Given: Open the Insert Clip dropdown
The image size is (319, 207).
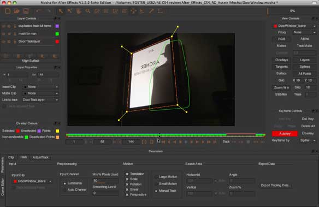Looking at the screenshot, I should click(x=40, y=87).
